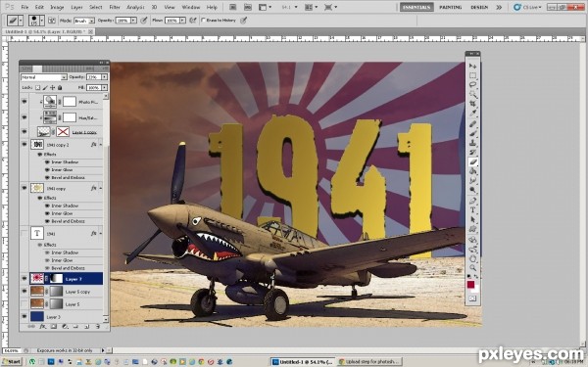Open eraser Mode dropdown showing Brush
This screenshot has height=367, width=588.
point(83,21)
